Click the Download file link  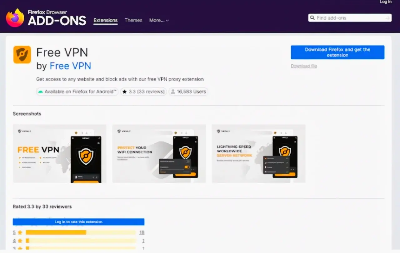tap(304, 66)
